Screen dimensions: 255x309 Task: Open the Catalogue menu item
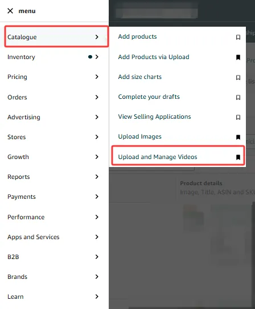[x=56, y=37]
